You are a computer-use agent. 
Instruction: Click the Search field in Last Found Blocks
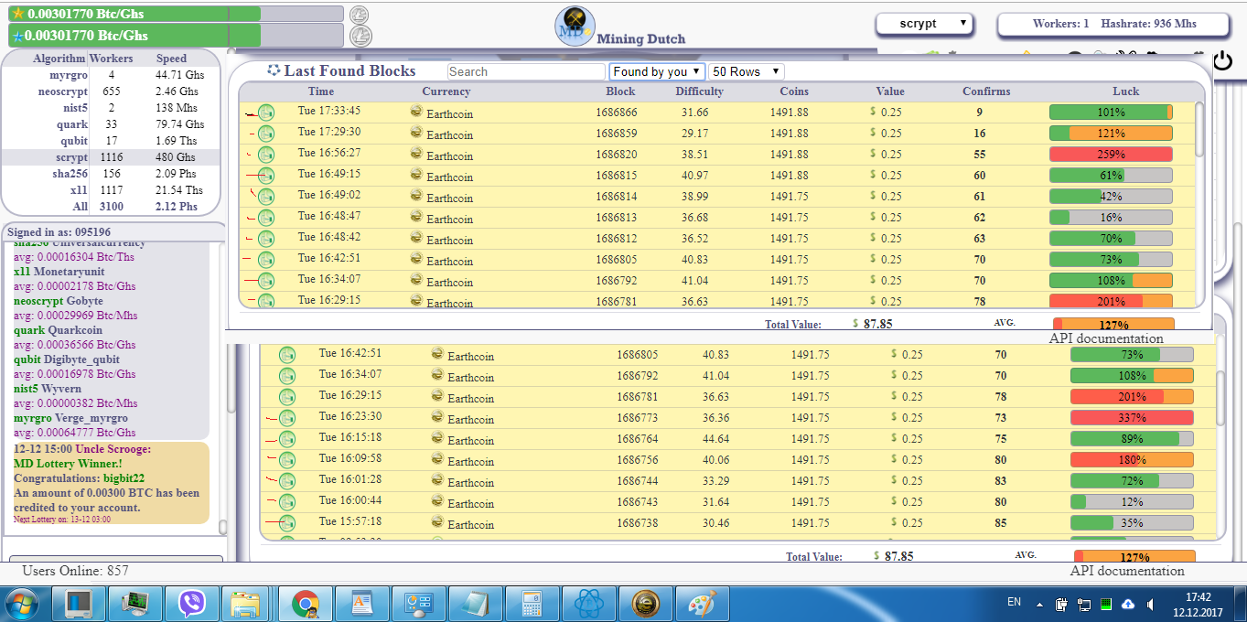[x=526, y=71]
